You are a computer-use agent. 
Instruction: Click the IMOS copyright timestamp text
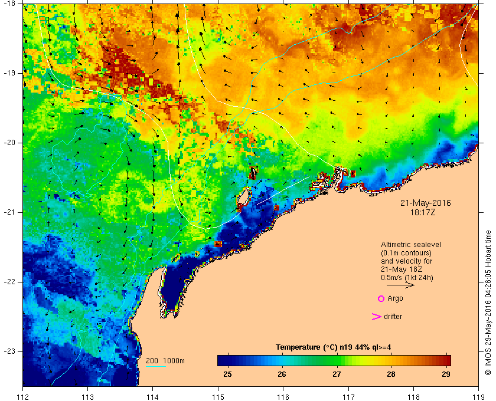488,303
